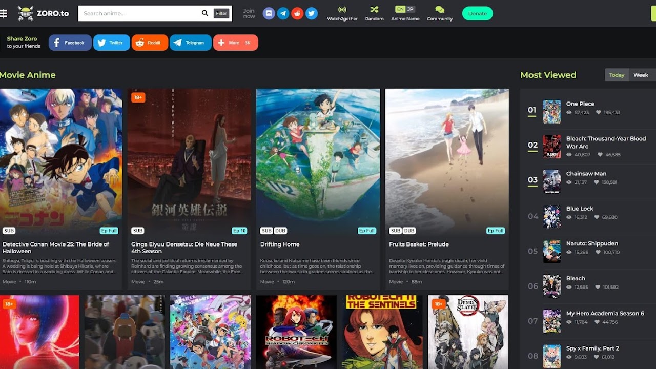Open Chainsaw Man small thumbnail

click(x=552, y=181)
